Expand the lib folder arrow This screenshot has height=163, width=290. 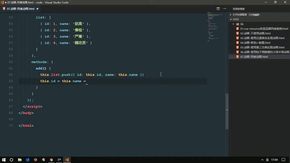pyautogui.click(x=233, y=24)
